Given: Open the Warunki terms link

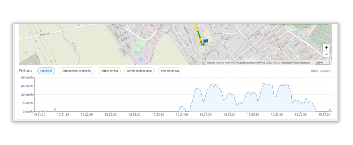Looking at the screenshot, I should tap(211, 63).
